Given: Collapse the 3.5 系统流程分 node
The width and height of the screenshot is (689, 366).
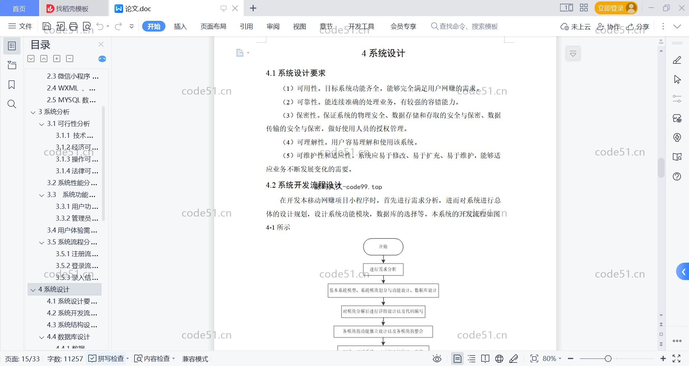Looking at the screenshot, I should pyautogui.click(x=42, y=243).
